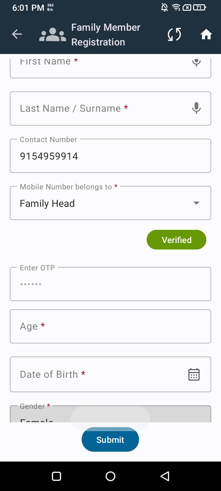Open calendar picker for Date of Birth

pyautogui.click(x=194, y=374)
